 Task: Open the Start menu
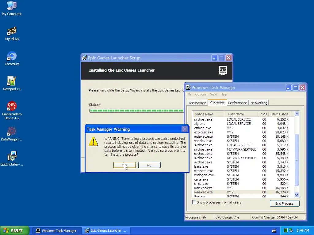click(x=15, y=230)
